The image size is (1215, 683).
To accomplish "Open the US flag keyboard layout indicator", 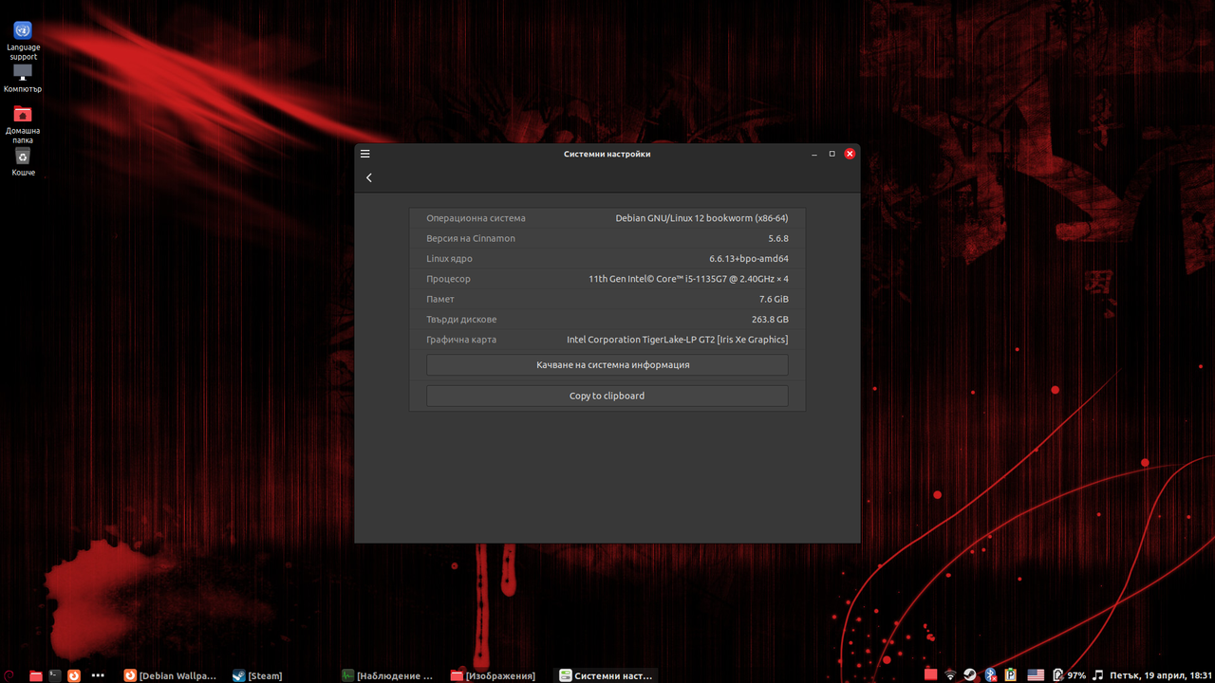I will 1036,675.
